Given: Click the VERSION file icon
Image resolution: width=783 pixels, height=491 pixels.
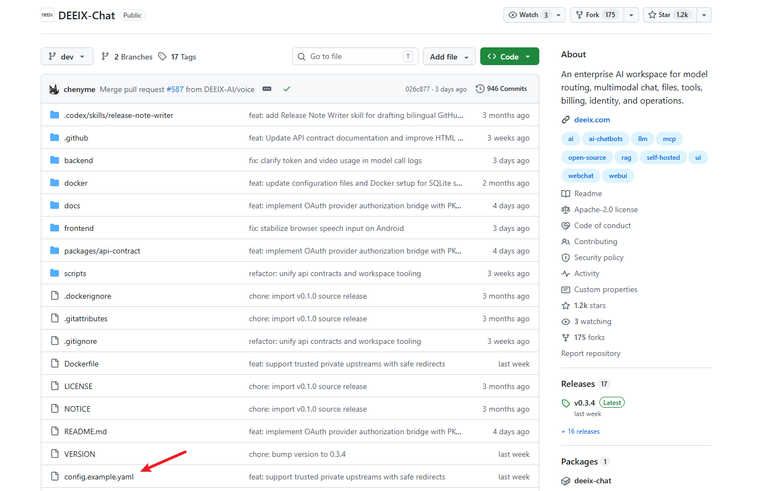Looking at the screenshot, I should point(55,454).
